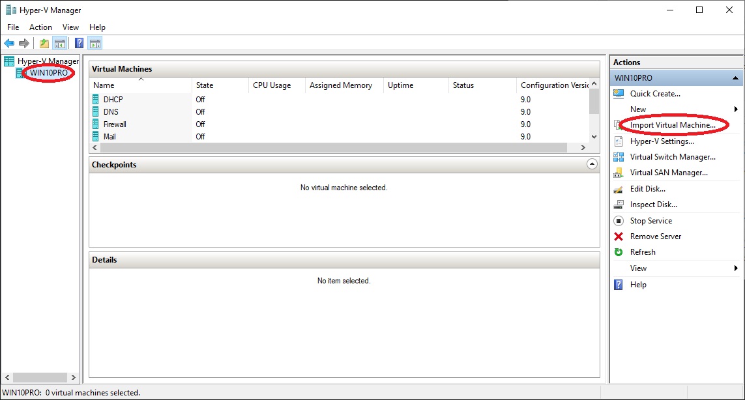Click the VM list scroll-right arrow
This screenshot has width=745, height=400.
[x=583, y=148]
